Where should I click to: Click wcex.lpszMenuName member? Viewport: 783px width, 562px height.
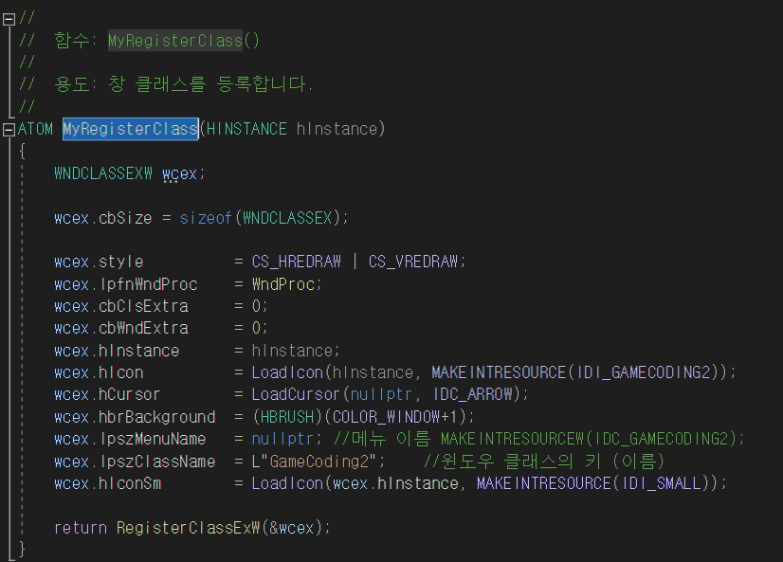point(130,439)
